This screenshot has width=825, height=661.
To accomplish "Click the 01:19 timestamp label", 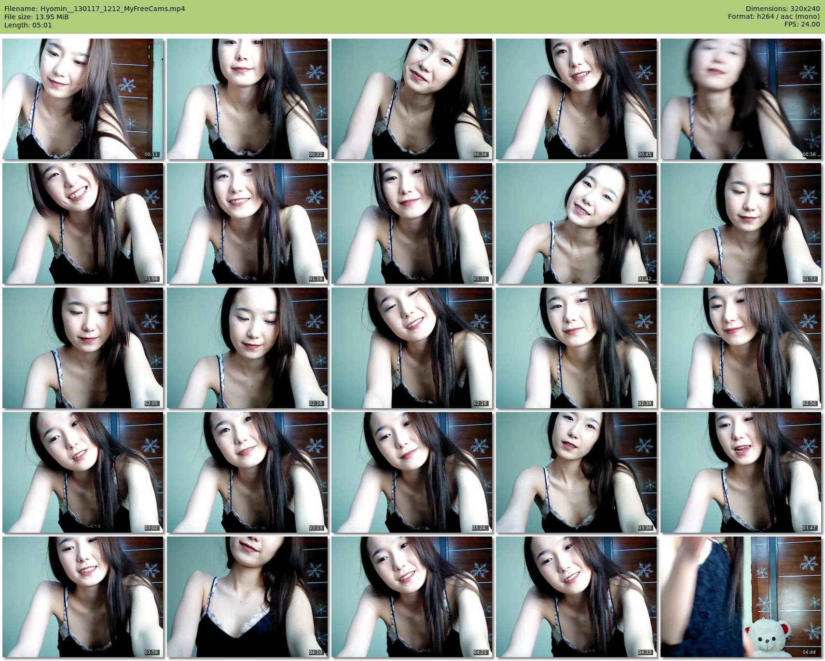I will (316, 279).
